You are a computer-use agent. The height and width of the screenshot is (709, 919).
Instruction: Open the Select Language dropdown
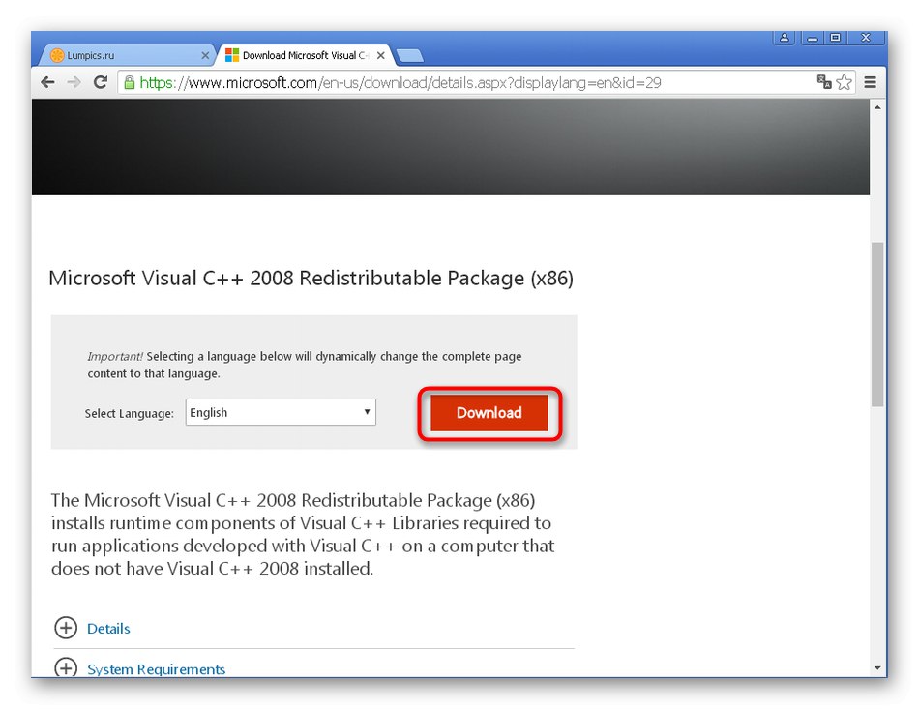pyautogui.click(x=281, y=412)
